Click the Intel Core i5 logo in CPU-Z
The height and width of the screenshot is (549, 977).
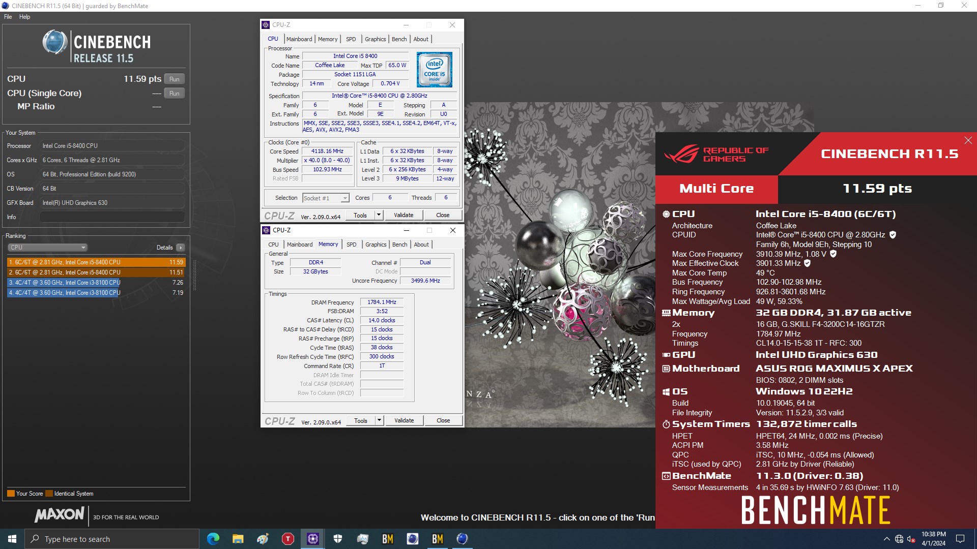point(434,70)
